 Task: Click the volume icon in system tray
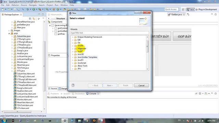pos(203,121)
